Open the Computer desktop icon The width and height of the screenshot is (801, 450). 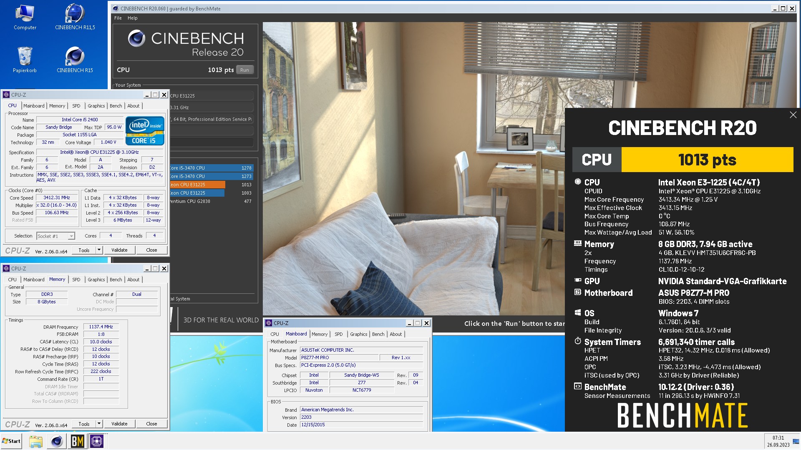tap(25, 17)
